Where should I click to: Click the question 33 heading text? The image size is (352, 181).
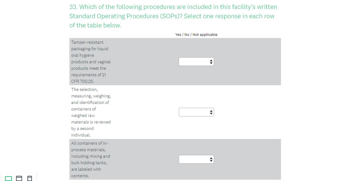pyautogui.click(x=173, y=7)
